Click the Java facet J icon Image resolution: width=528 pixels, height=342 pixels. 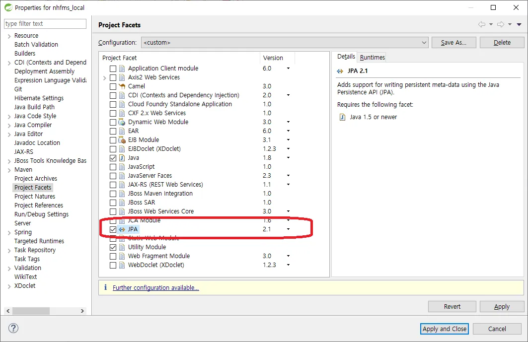click(122, 157)
